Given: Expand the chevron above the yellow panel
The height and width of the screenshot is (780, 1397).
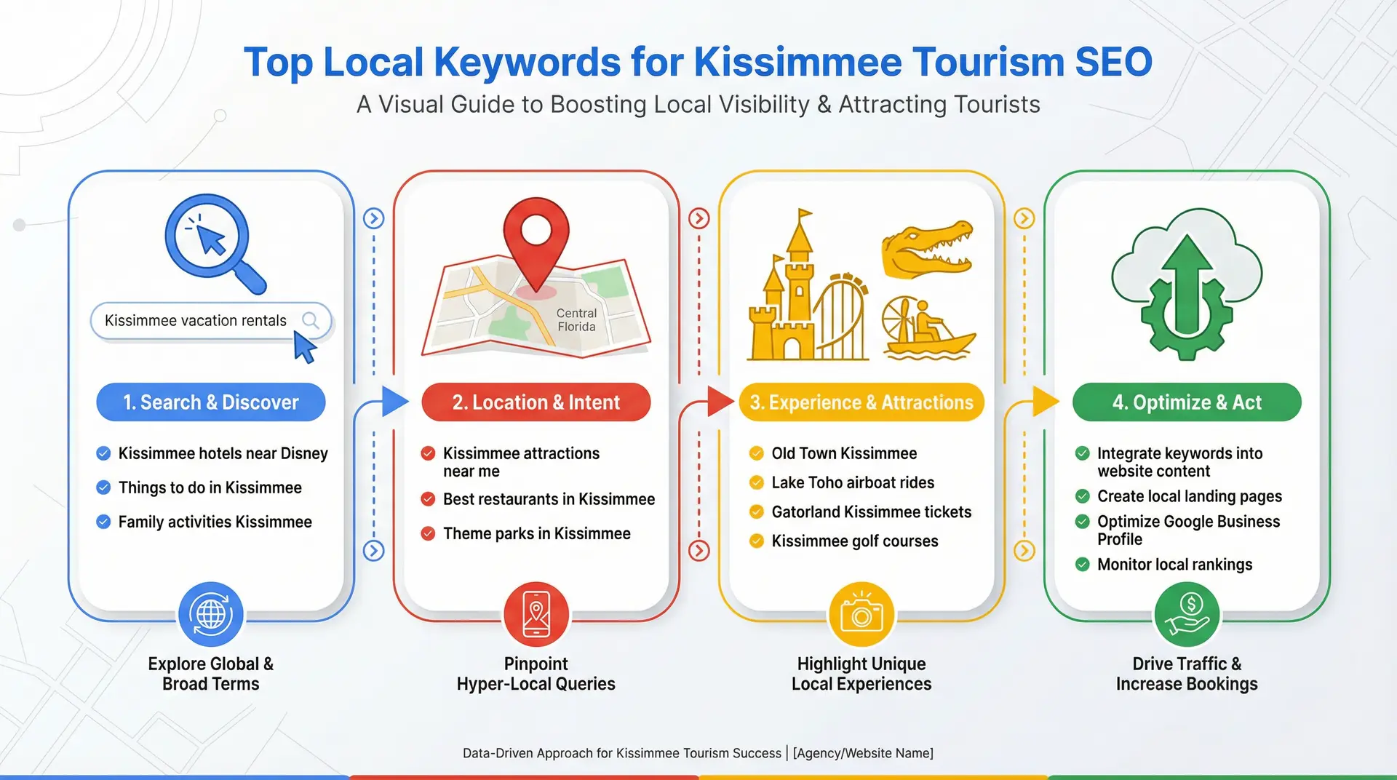Looking at the screenshot, I should (x=699, y=218).
